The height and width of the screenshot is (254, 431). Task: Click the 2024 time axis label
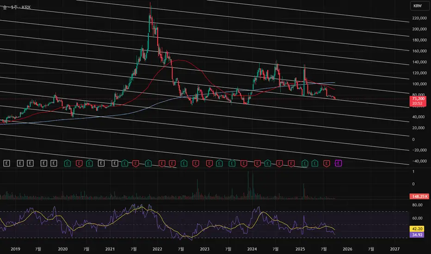[x=252, y=249]
